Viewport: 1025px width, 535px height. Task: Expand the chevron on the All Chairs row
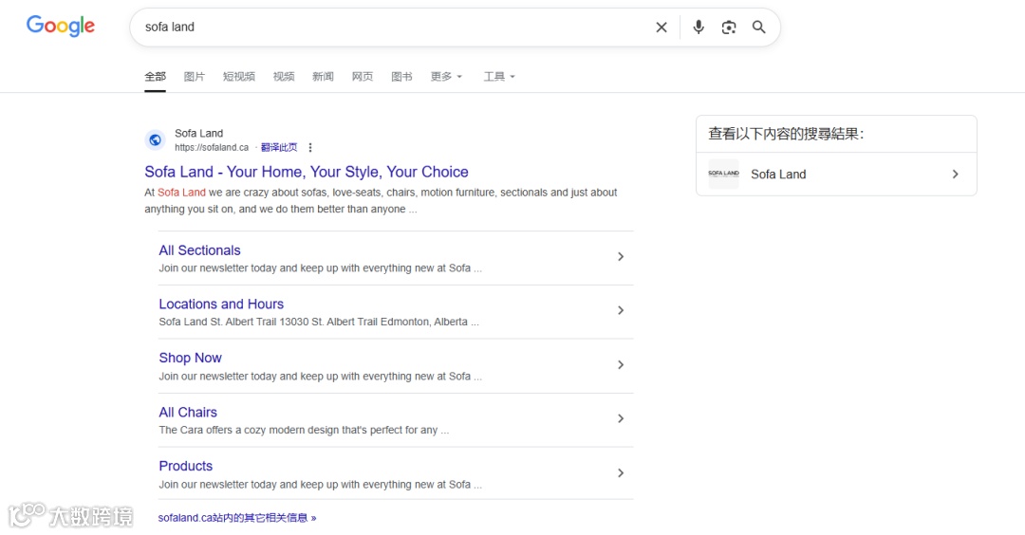coord(621,418)
